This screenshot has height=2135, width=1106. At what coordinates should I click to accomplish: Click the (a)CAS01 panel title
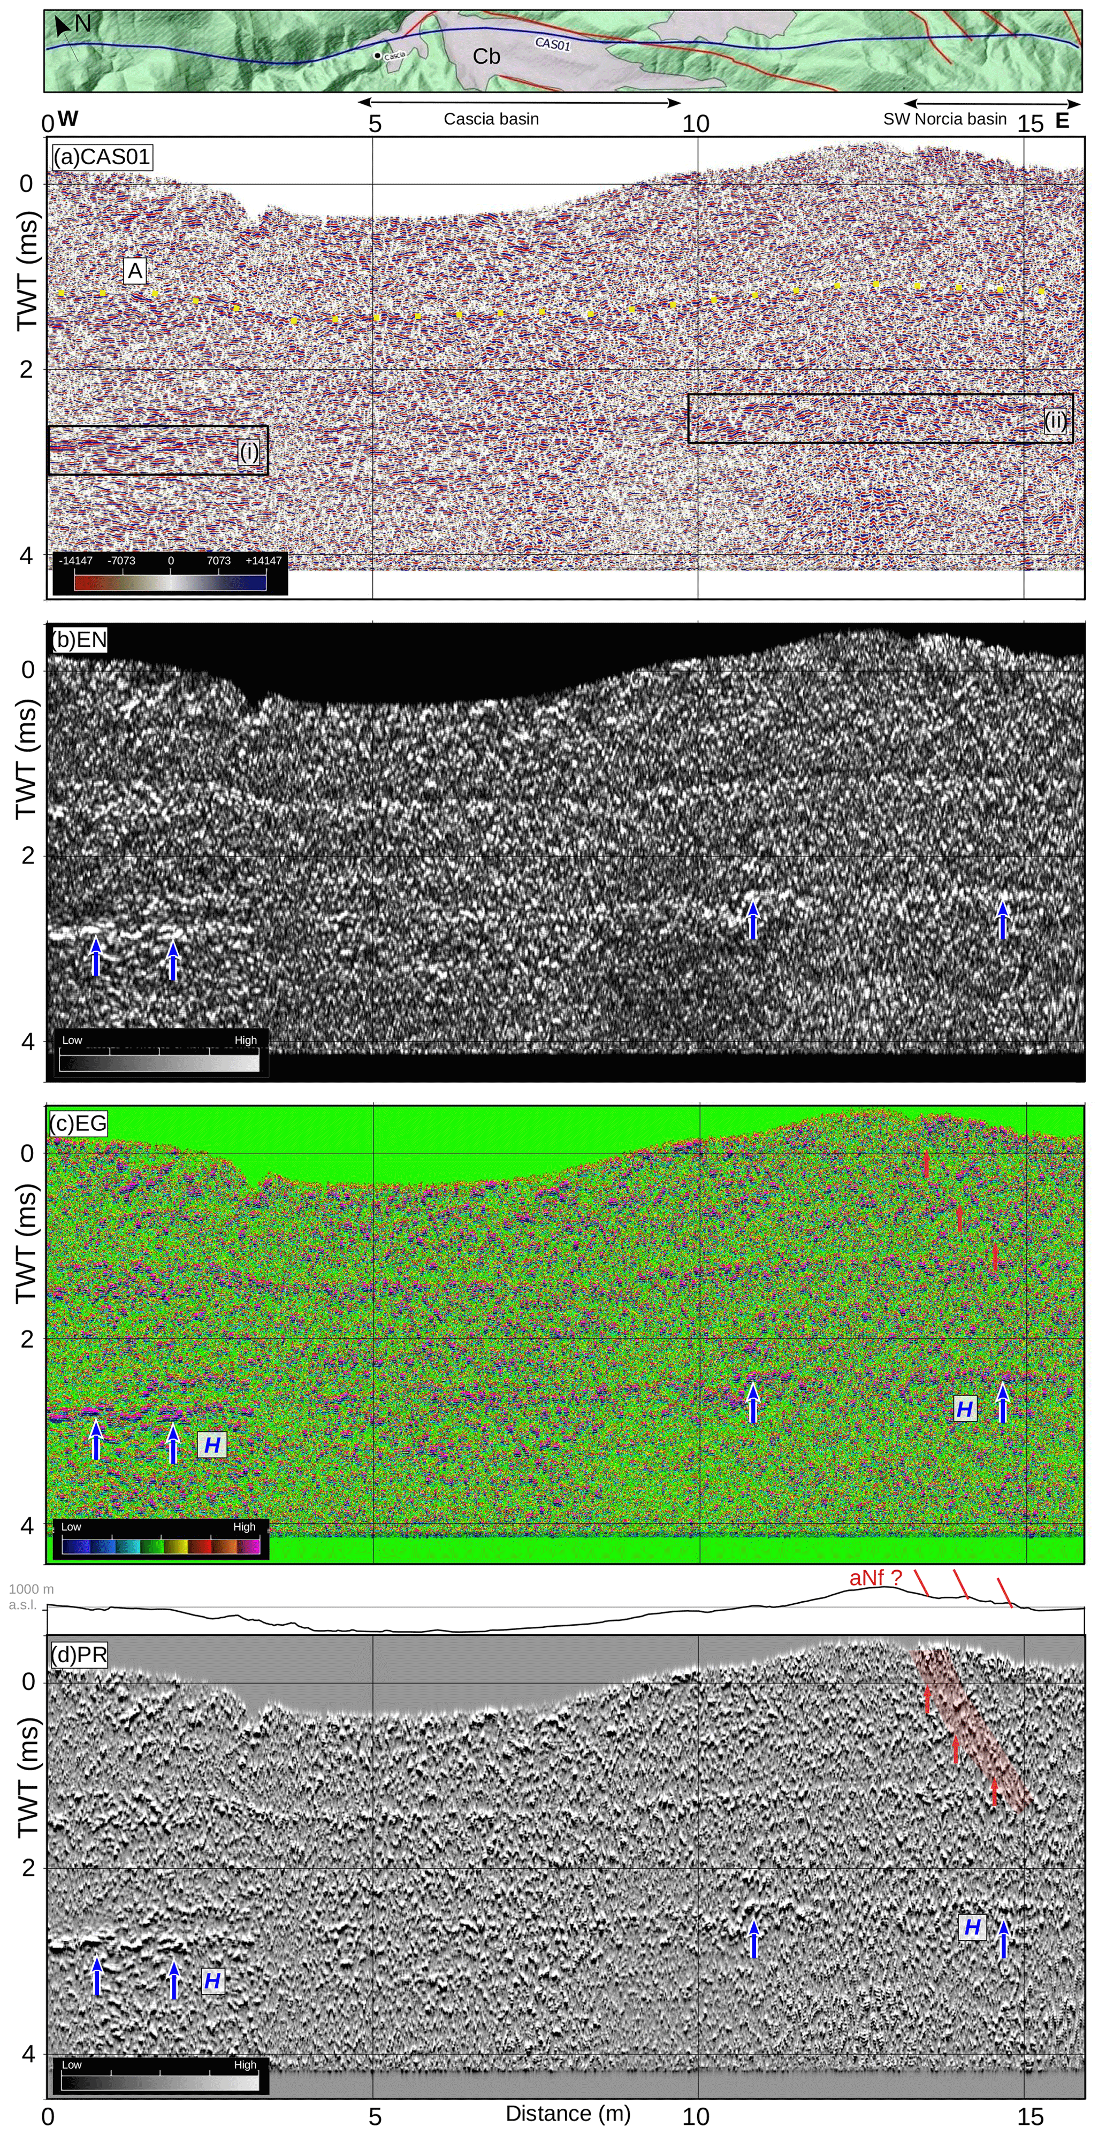click(x=102, y=157)
